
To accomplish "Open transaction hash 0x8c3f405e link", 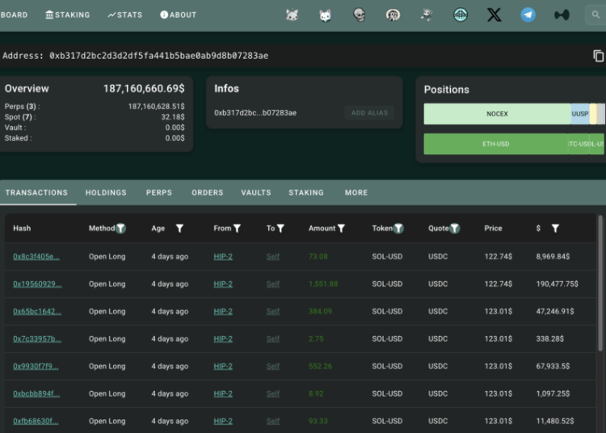I will [36, 257].
